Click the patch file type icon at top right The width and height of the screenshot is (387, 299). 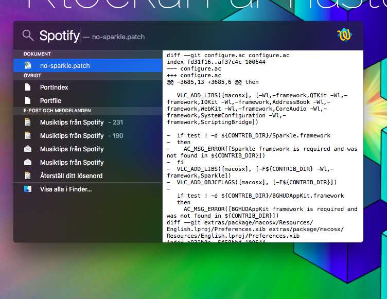click(345, 36)
